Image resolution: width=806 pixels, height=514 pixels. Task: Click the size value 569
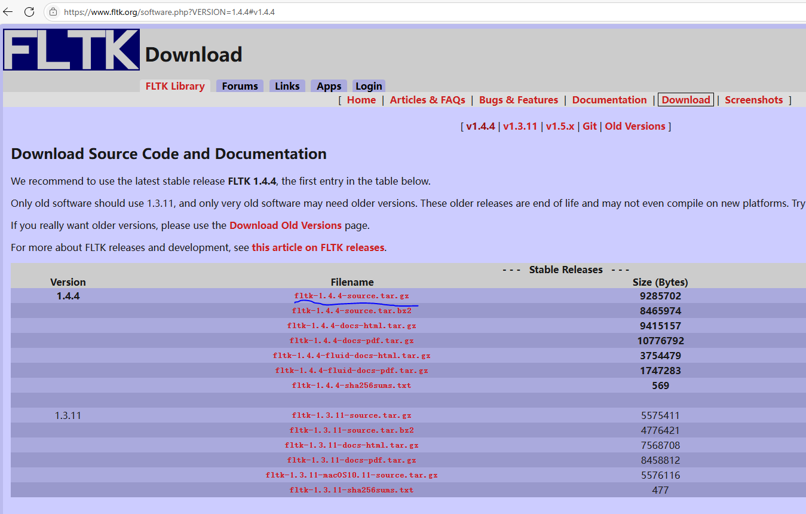point(660,385)
